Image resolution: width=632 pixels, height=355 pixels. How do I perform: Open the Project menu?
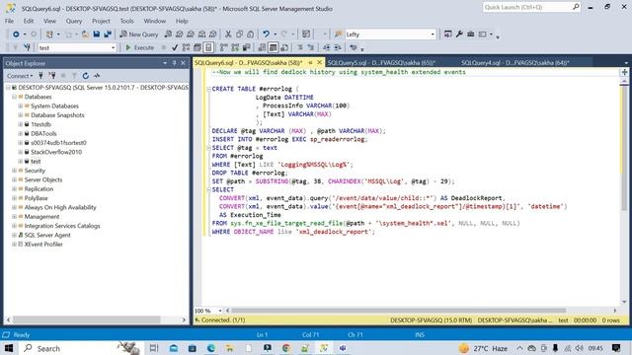tap(101, 21)
